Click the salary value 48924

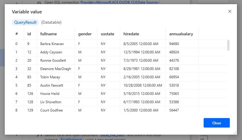[x=174, y=52]
